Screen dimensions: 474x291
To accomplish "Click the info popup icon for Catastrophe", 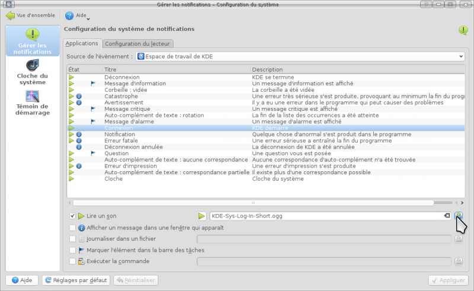I will click(x=79, y=96).
